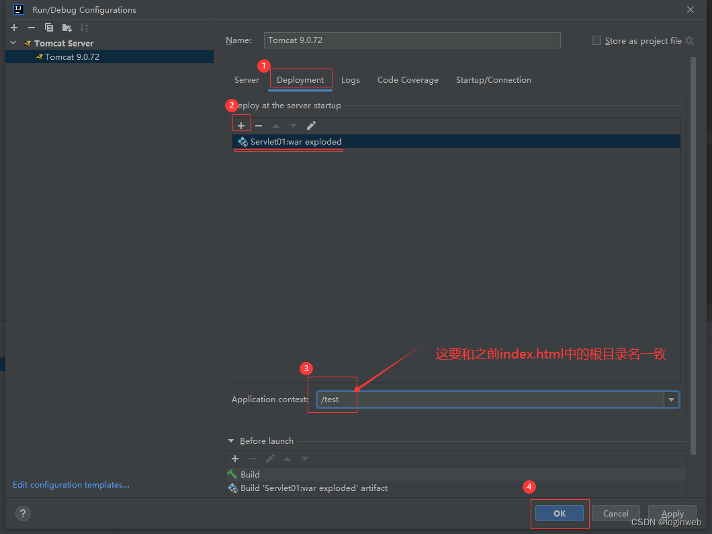712x534 pixels.
Task: Edit the selected deployment artifact
Action: (311, 126)
